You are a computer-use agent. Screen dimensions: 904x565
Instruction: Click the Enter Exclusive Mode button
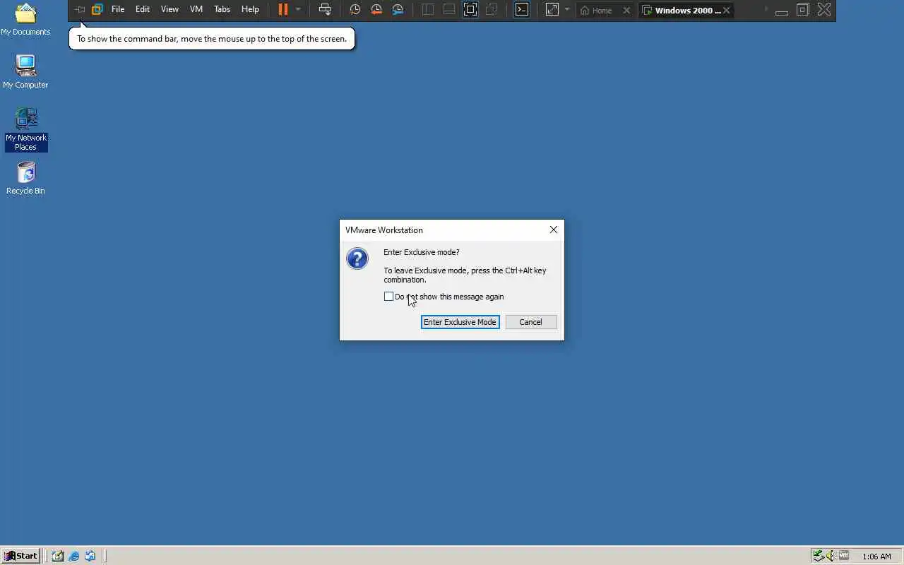pyautogui.click(x=460, y=322)
